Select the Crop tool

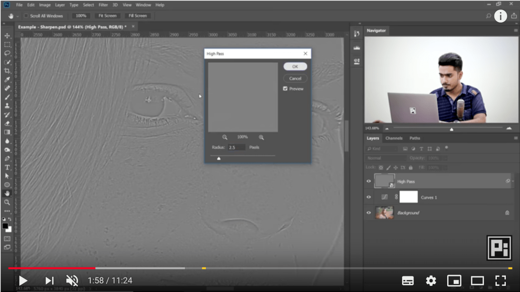(7, 70)
